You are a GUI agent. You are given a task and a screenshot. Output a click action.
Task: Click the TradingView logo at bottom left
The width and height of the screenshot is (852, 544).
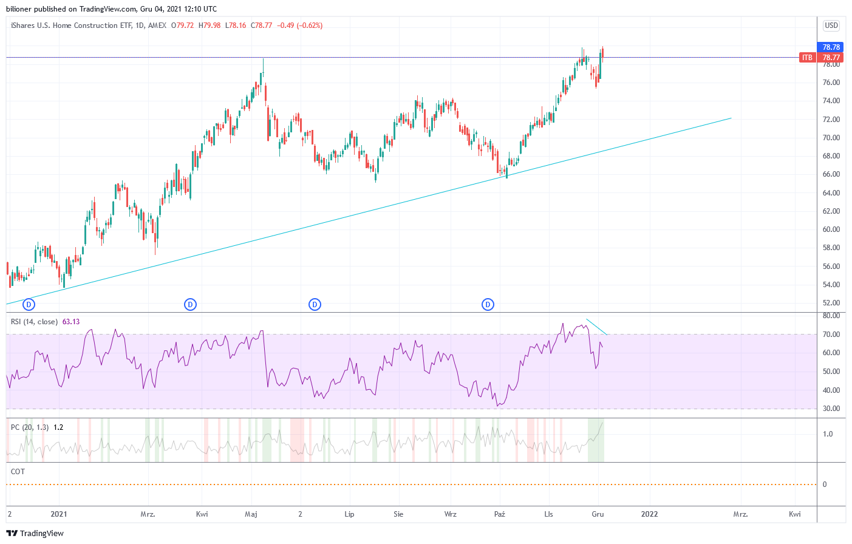coord(35,533)
